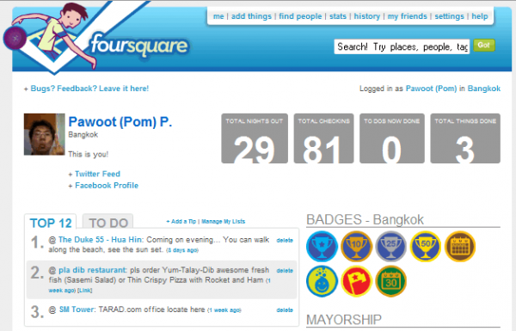Click the 'Total Things Done' 3 box
The height and width of the screenshot is (331, 516).
(465, 138)
